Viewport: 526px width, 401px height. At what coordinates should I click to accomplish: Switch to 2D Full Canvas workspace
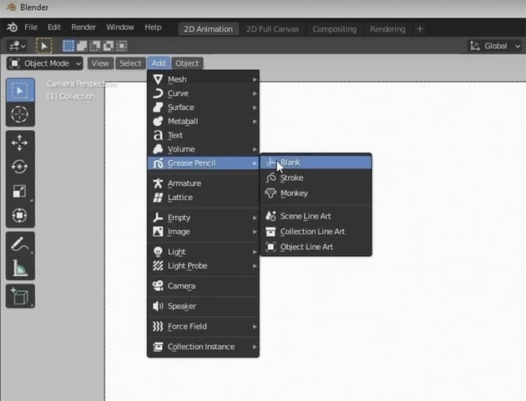[x=272, y=29]
